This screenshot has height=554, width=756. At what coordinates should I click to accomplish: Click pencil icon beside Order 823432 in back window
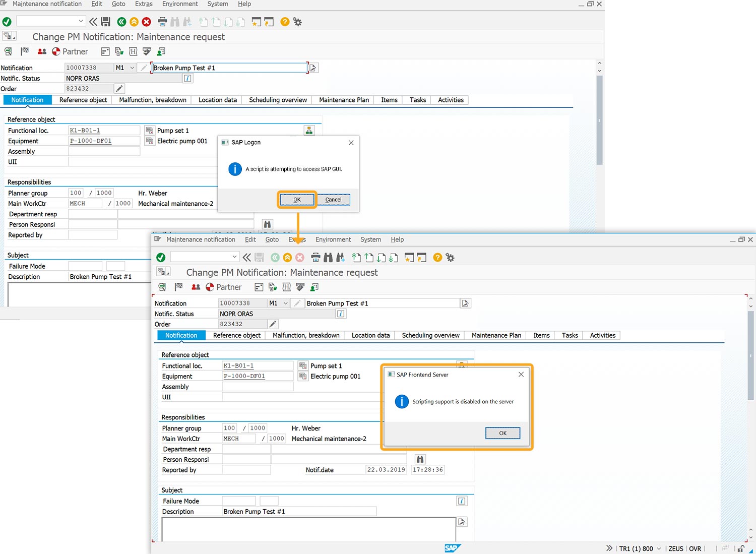pos(119,89)
